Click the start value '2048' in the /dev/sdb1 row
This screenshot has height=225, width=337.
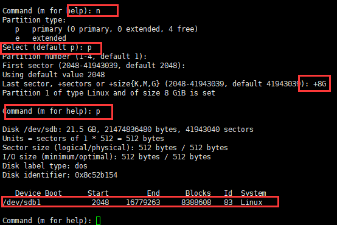tap(100, 202)
